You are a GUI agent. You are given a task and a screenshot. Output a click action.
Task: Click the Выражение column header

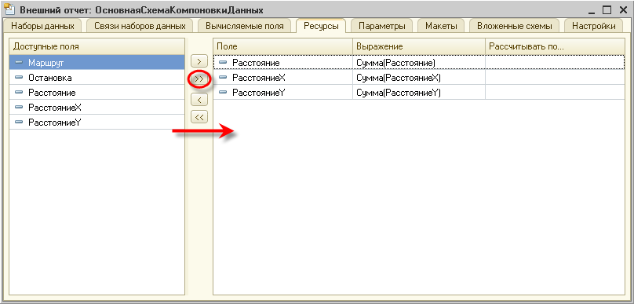(x=419, y=46)
